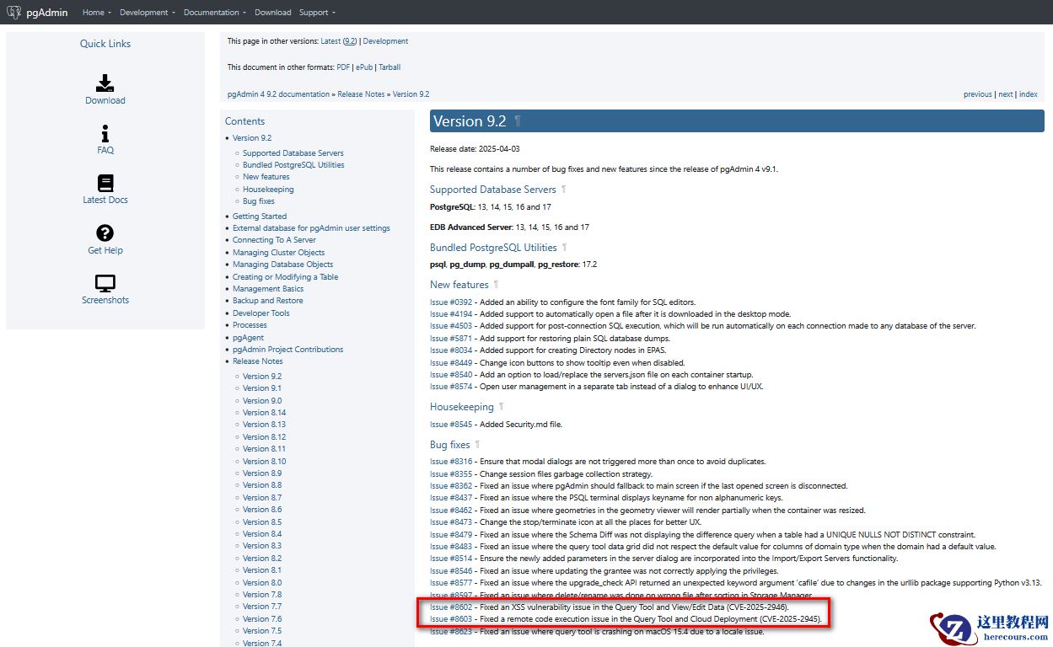1053x647 pixels.
Task: Open the ePub format link
Action: (x=364, y=67)
